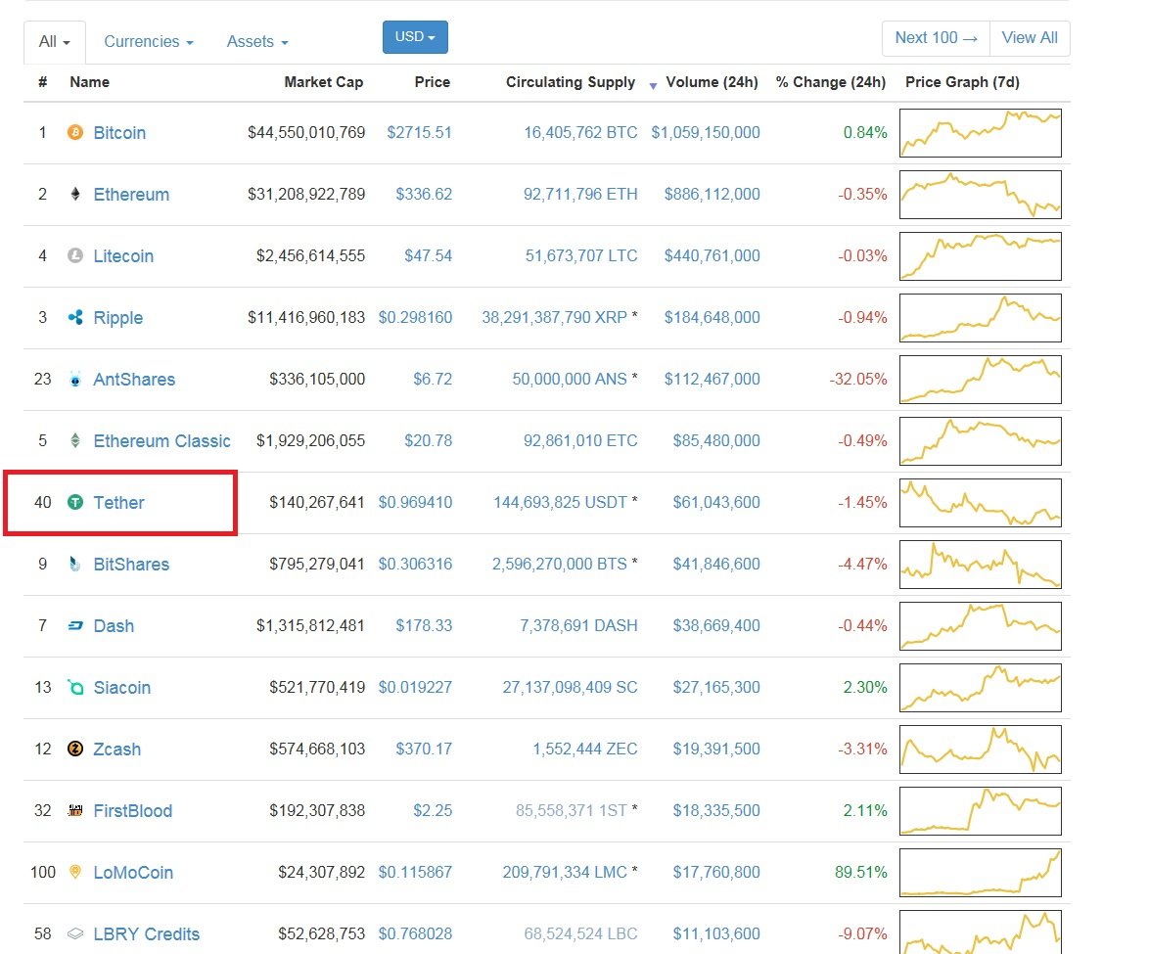Open the LBRY Credits name link

[x=147, y=933]
